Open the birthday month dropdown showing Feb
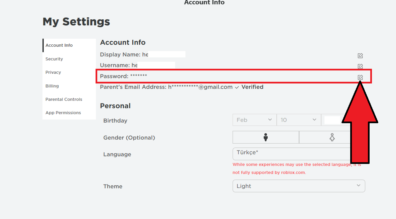396x219 pixels. click(254, 120)
